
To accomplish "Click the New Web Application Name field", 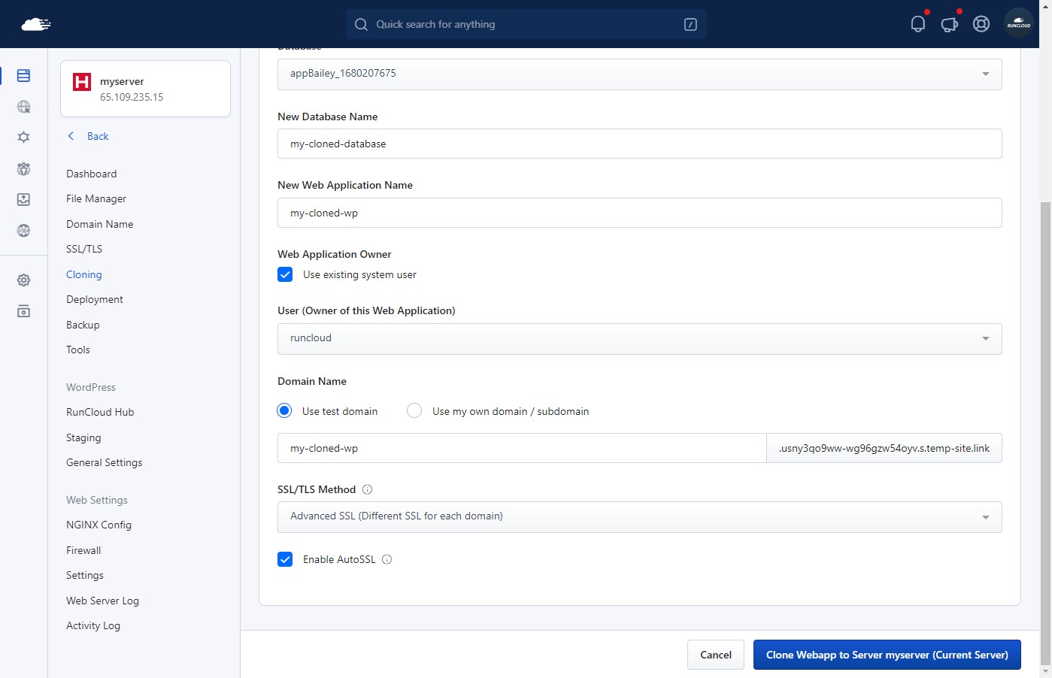I will 639,213.
